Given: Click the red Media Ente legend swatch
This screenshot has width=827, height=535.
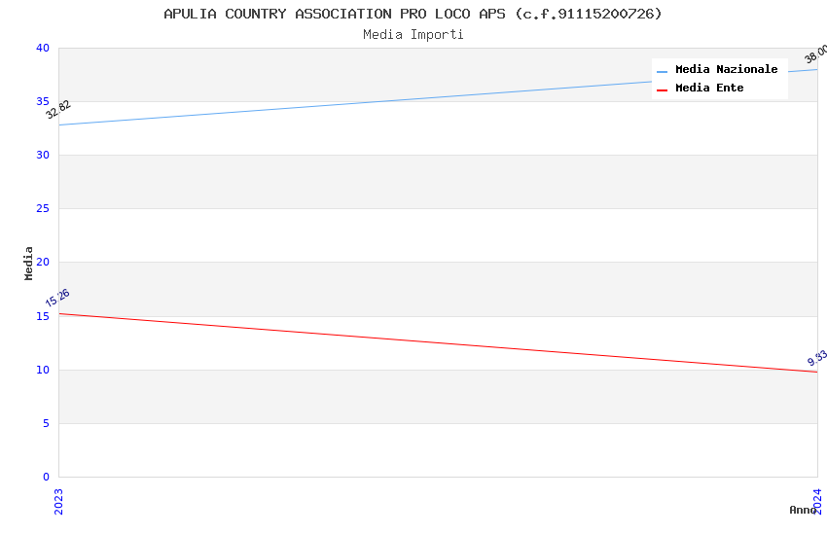Looking at the screenshot, I should click(x=662, y=90).
